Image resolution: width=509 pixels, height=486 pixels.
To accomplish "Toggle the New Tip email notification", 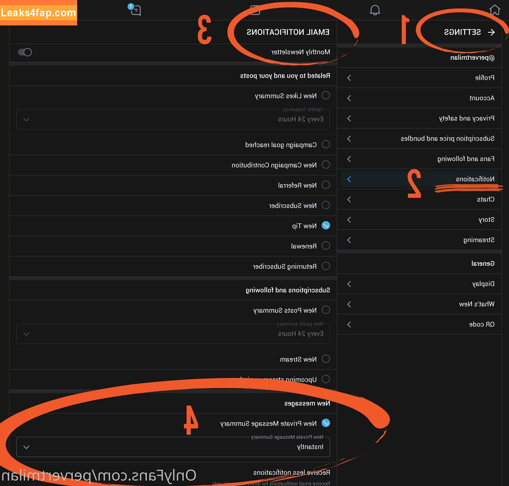I will click(326, 225).
